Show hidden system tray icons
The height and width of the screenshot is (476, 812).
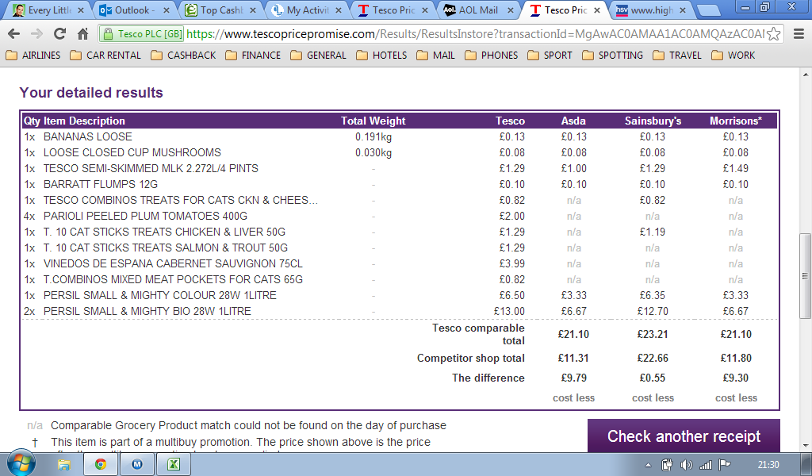(x=649, y=464)
